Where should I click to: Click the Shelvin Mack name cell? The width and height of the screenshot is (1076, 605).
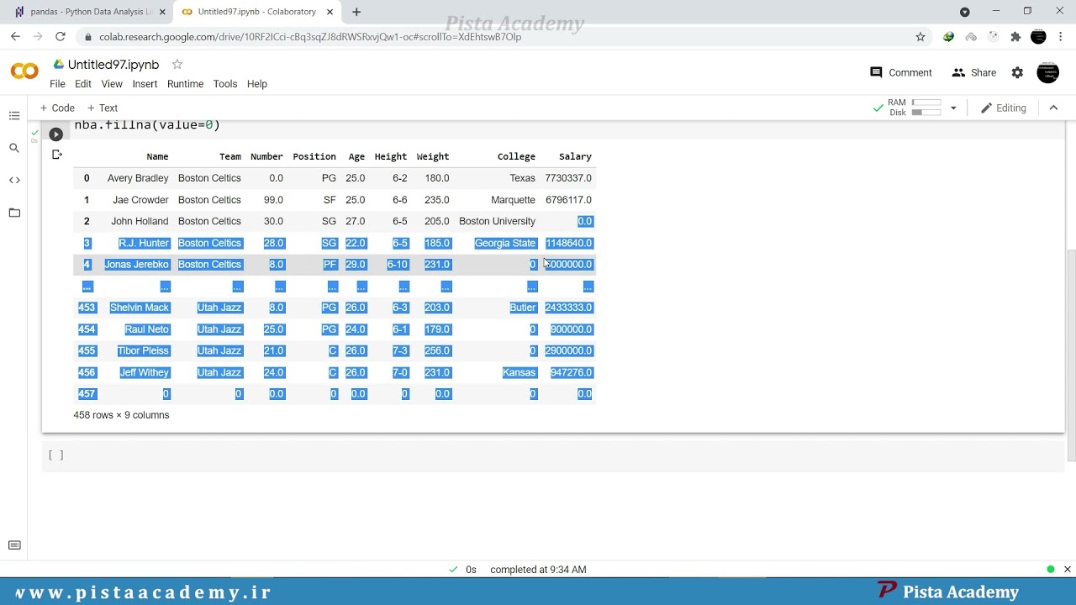[x=140, y=308]
